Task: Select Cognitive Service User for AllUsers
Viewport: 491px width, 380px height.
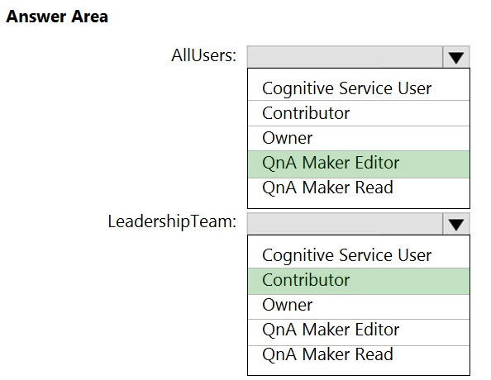Action: pyautogui.click(x=359, y=88)
